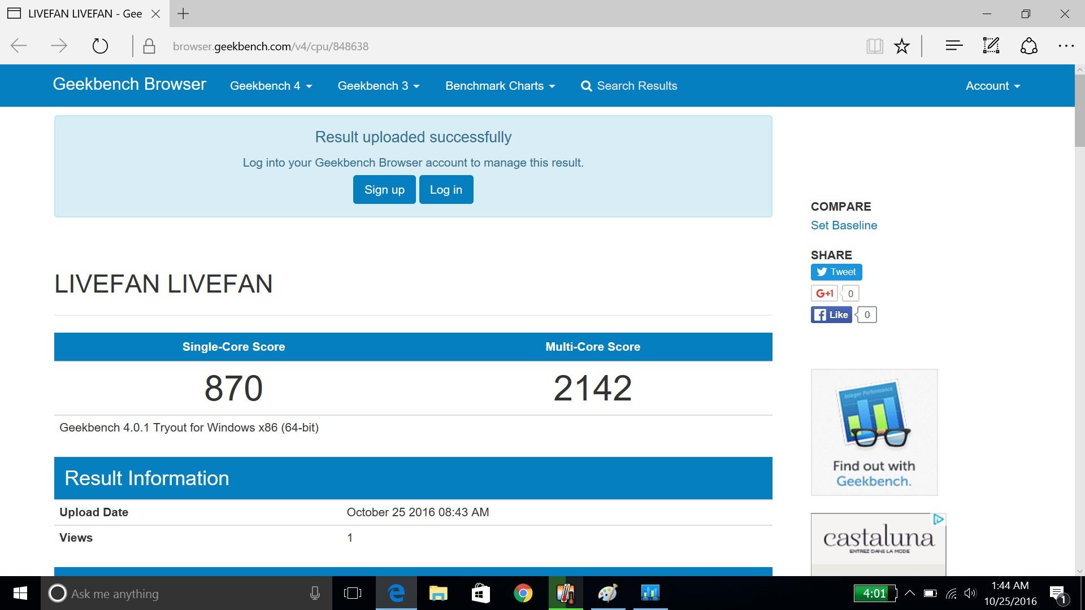1085x610 pixels.
Task: Open Geekbench app in taskbar
Action: (x=650, y=593)
